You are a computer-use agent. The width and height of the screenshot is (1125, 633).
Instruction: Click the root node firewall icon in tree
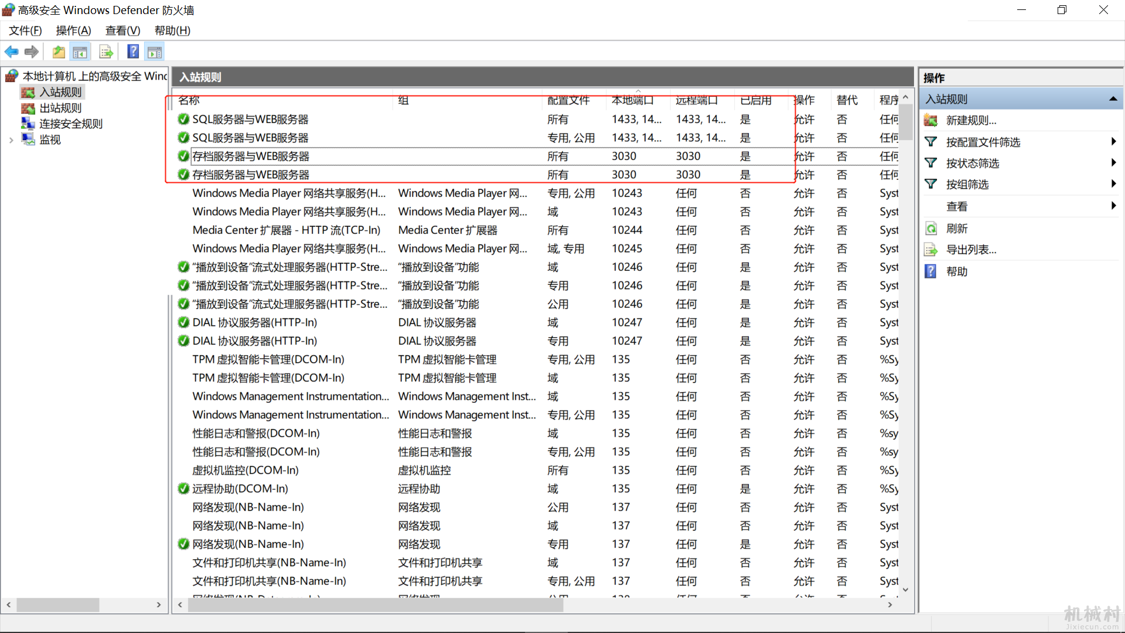point(12,76)
